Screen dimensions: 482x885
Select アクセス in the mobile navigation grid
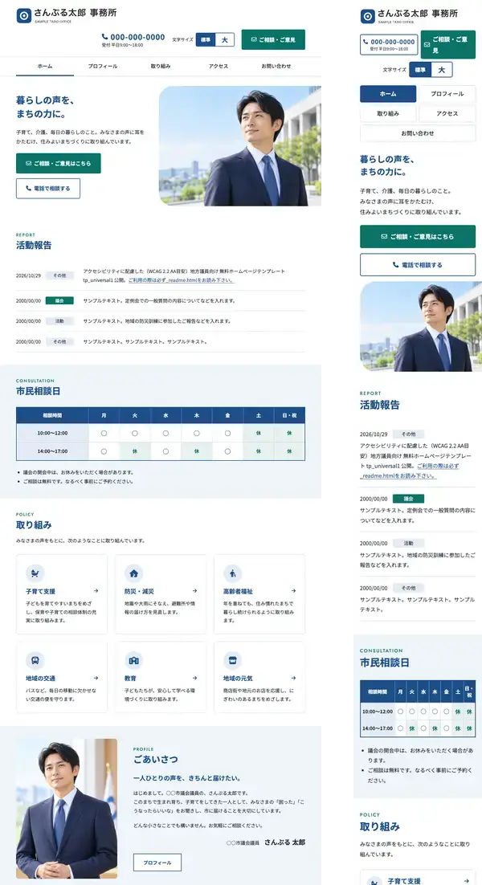447,113
